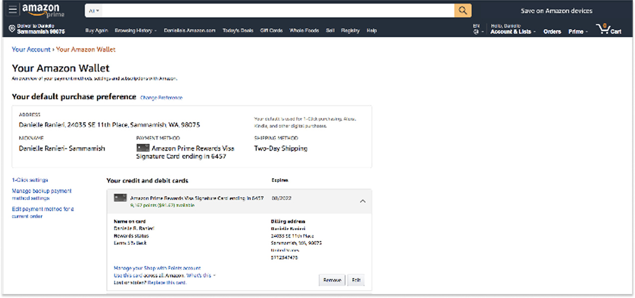Viewport: 635px width, 298px height.
Task: Click the card thumbnail in cards list
Action: pos(120,198)
